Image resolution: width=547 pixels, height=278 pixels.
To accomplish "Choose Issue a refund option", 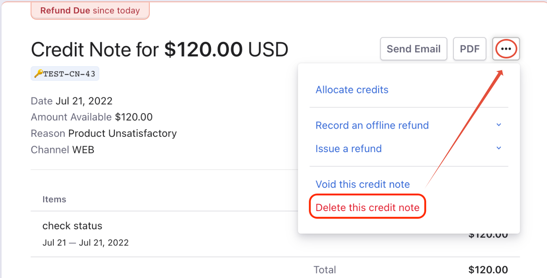I will click(349, 149).
